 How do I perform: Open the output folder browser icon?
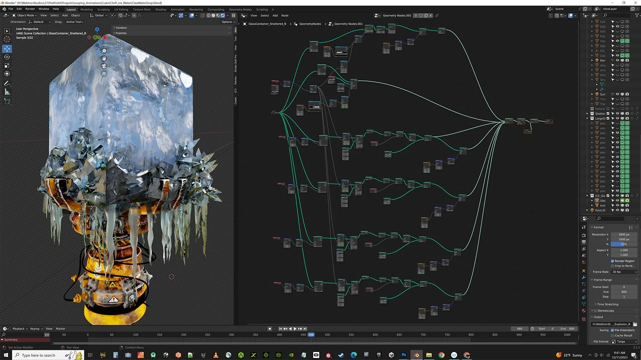point(635,324)
